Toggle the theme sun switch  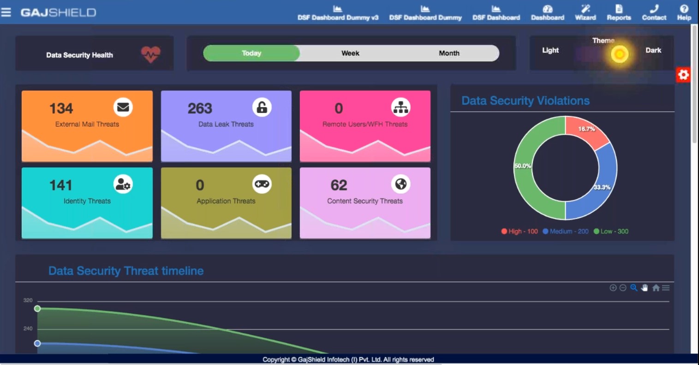pyautogui.click(x=619, y=54)
